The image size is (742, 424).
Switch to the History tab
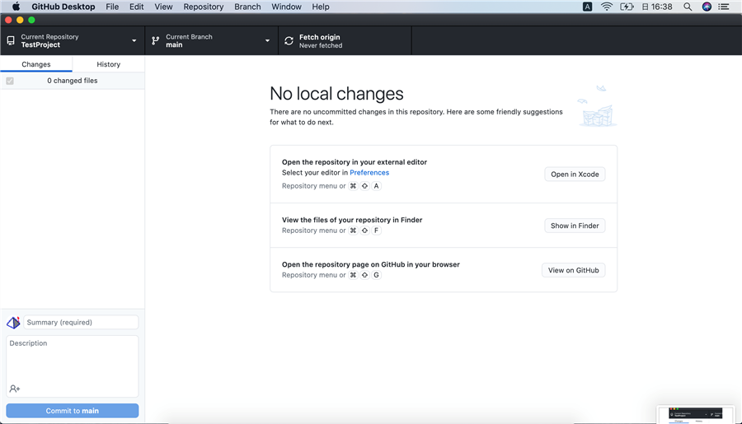108,64
